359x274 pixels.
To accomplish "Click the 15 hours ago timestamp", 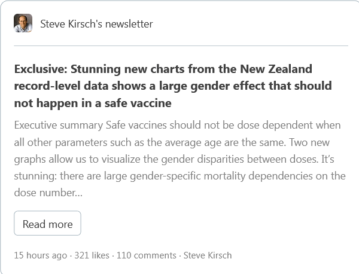I will 41,255.
